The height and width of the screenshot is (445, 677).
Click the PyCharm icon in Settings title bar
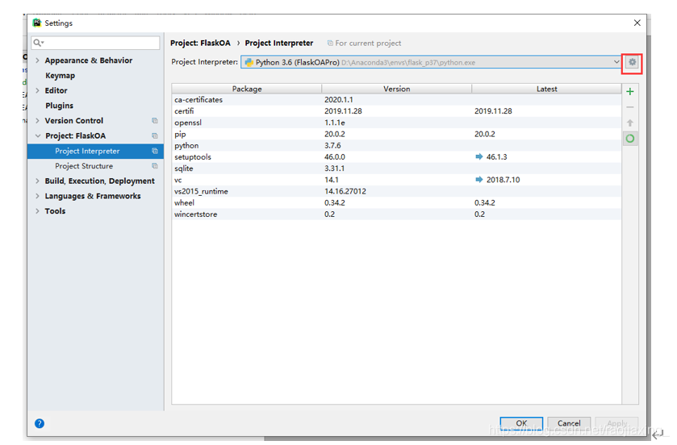pyautogui.click(x=36, y=23)
